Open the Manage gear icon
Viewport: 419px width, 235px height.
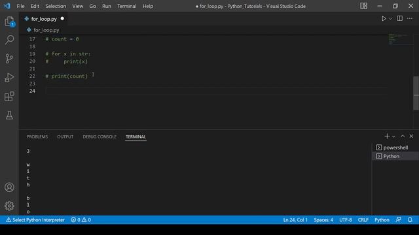coord(9,206)
